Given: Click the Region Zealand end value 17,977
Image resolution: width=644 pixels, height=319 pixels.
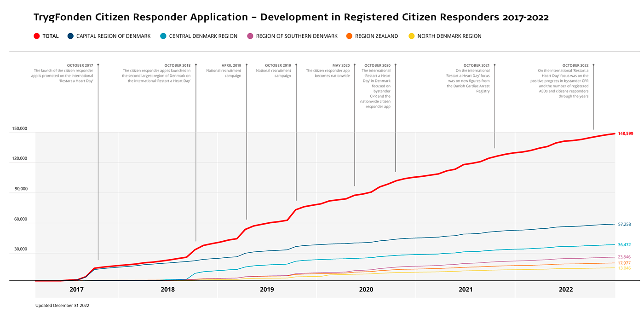Looking at the screenshot, I should (624, 263).
